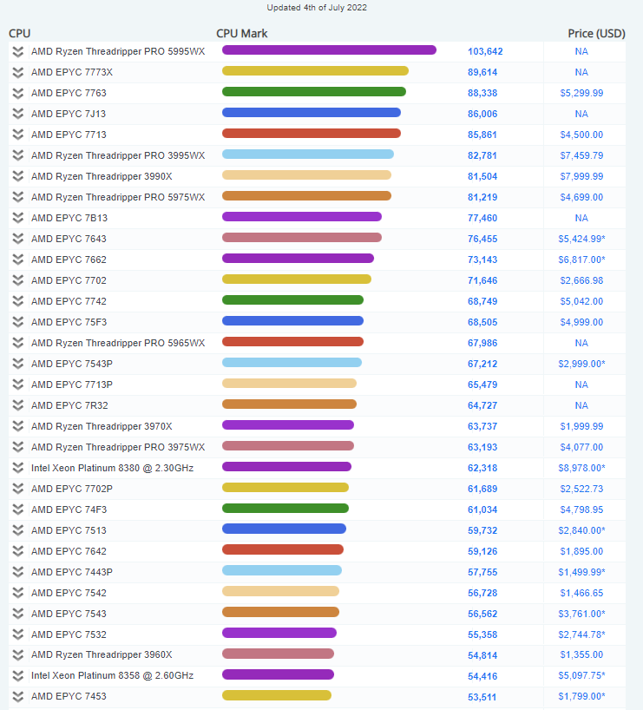Click the purple Threadripper PRO 5995WX score bar
643x710 pixels.
point(329,49)
